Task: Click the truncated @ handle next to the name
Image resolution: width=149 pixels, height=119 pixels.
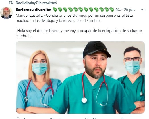Action: pyautogui.click(x=118, y=10)
